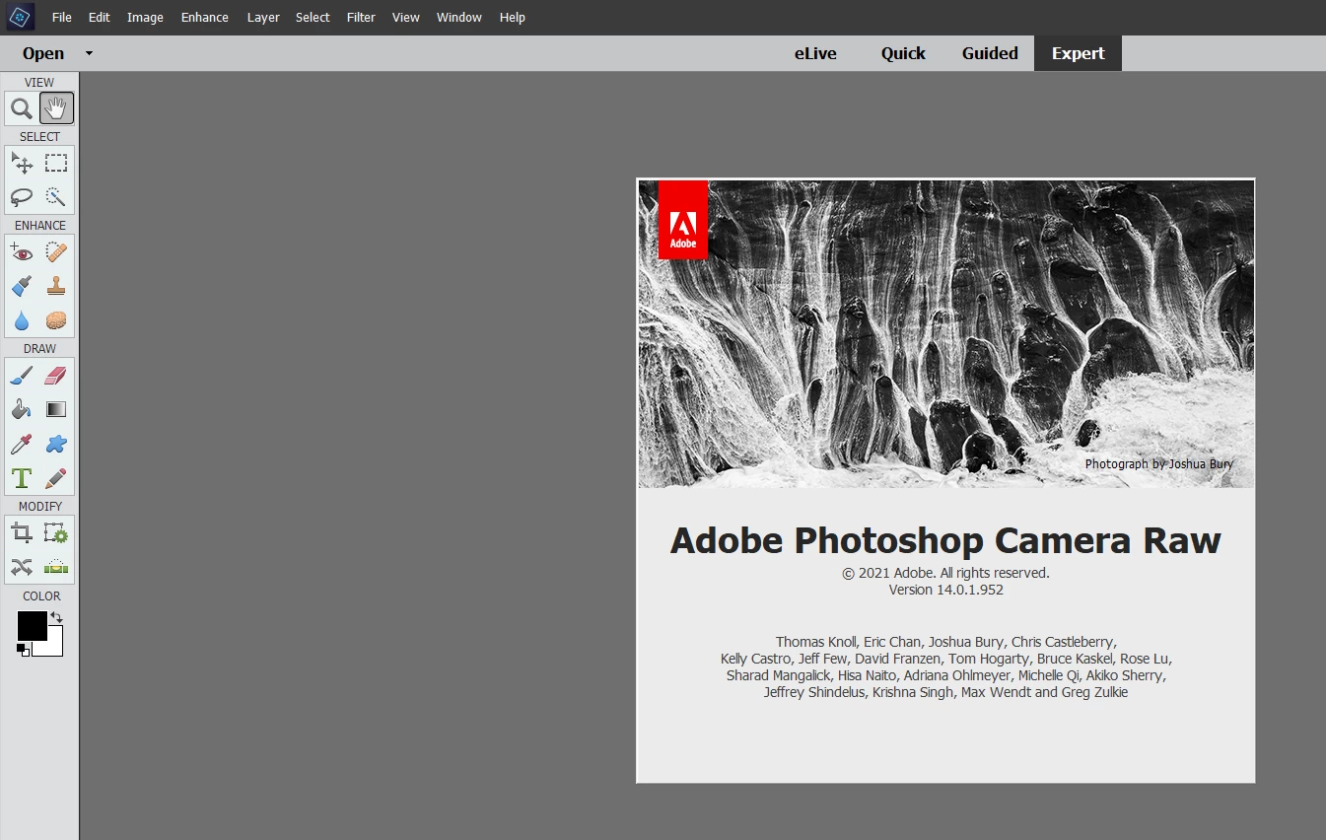
Task: Select the Red Eye Removal tool
Action: pyautogui.click(x=22, y=252)
